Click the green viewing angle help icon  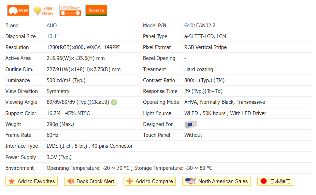coord(114,102)
